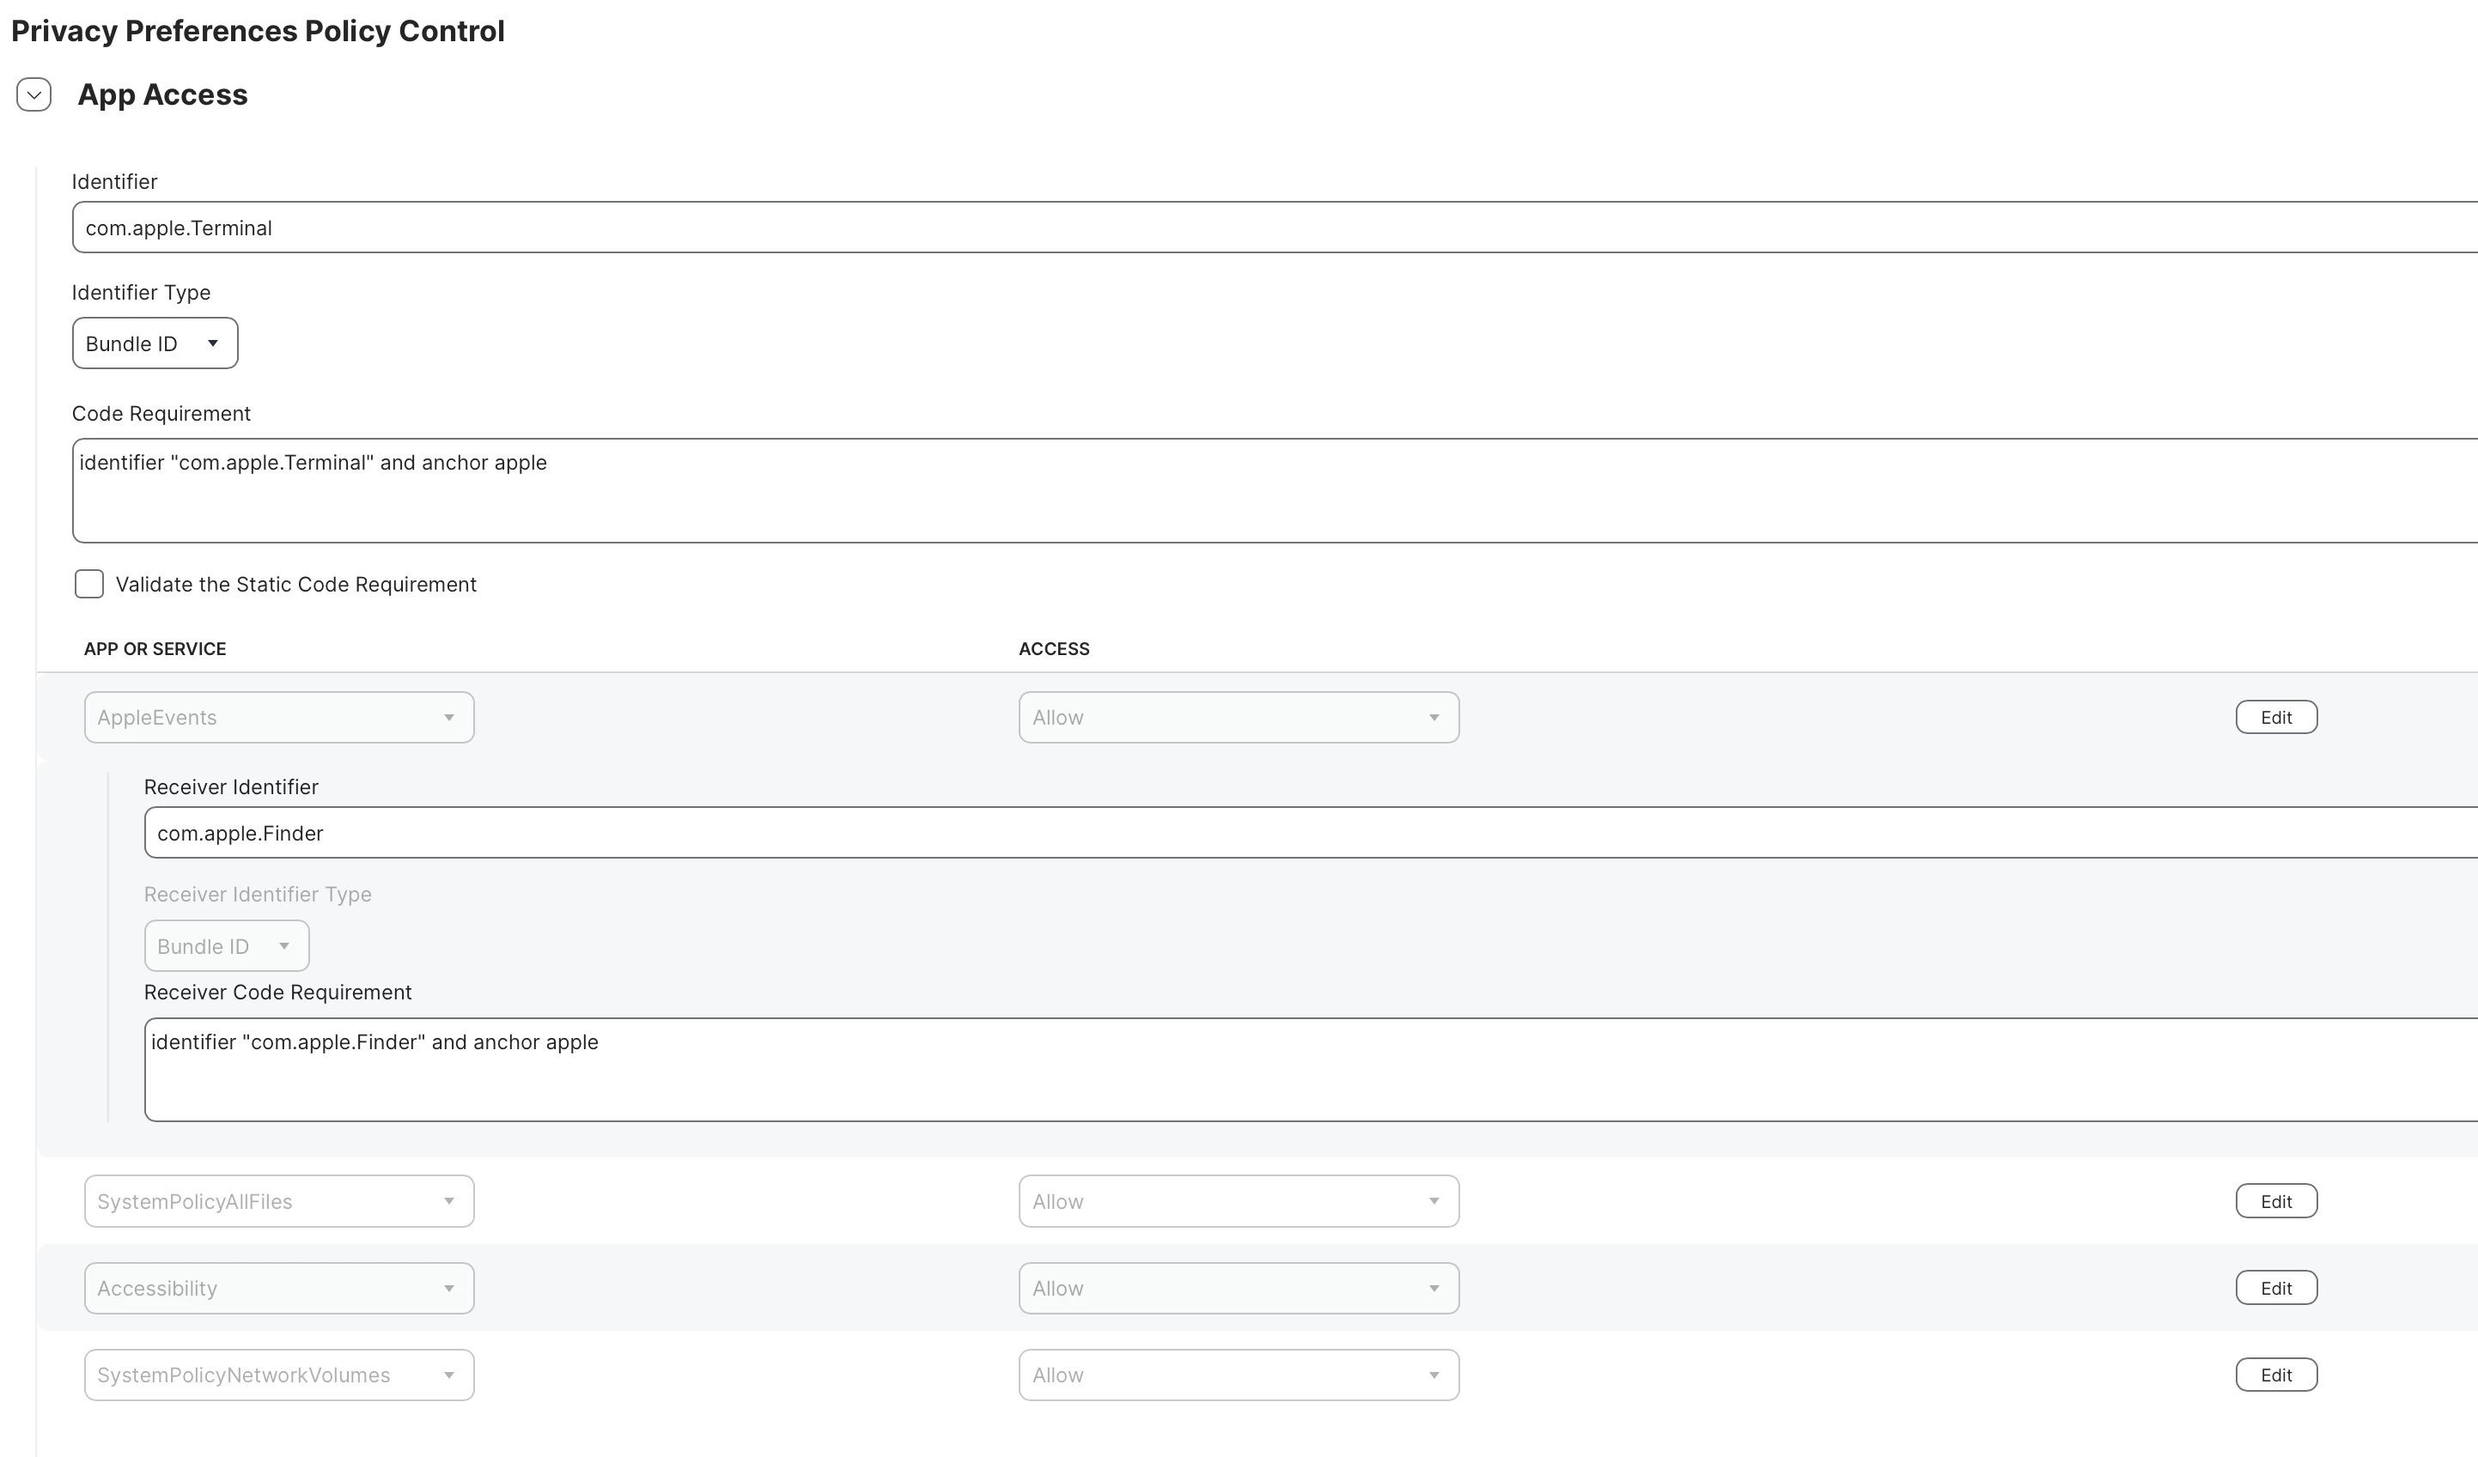Open the Allow dropdown for AppleEvents
This screenshot has height=1457, width=2478.
click(1239, 717)
